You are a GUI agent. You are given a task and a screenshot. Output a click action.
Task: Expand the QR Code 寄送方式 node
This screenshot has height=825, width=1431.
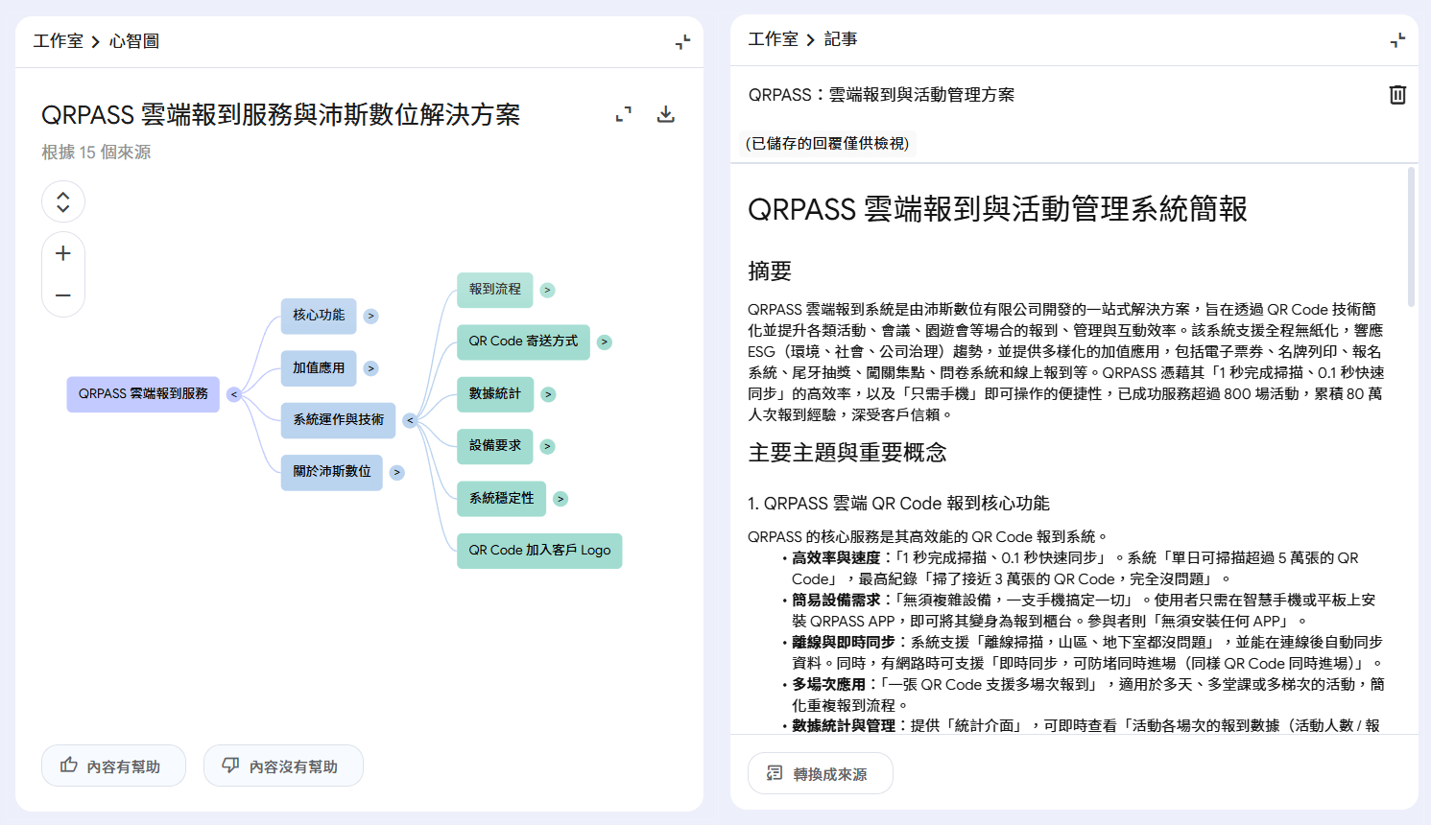point(604,342)
